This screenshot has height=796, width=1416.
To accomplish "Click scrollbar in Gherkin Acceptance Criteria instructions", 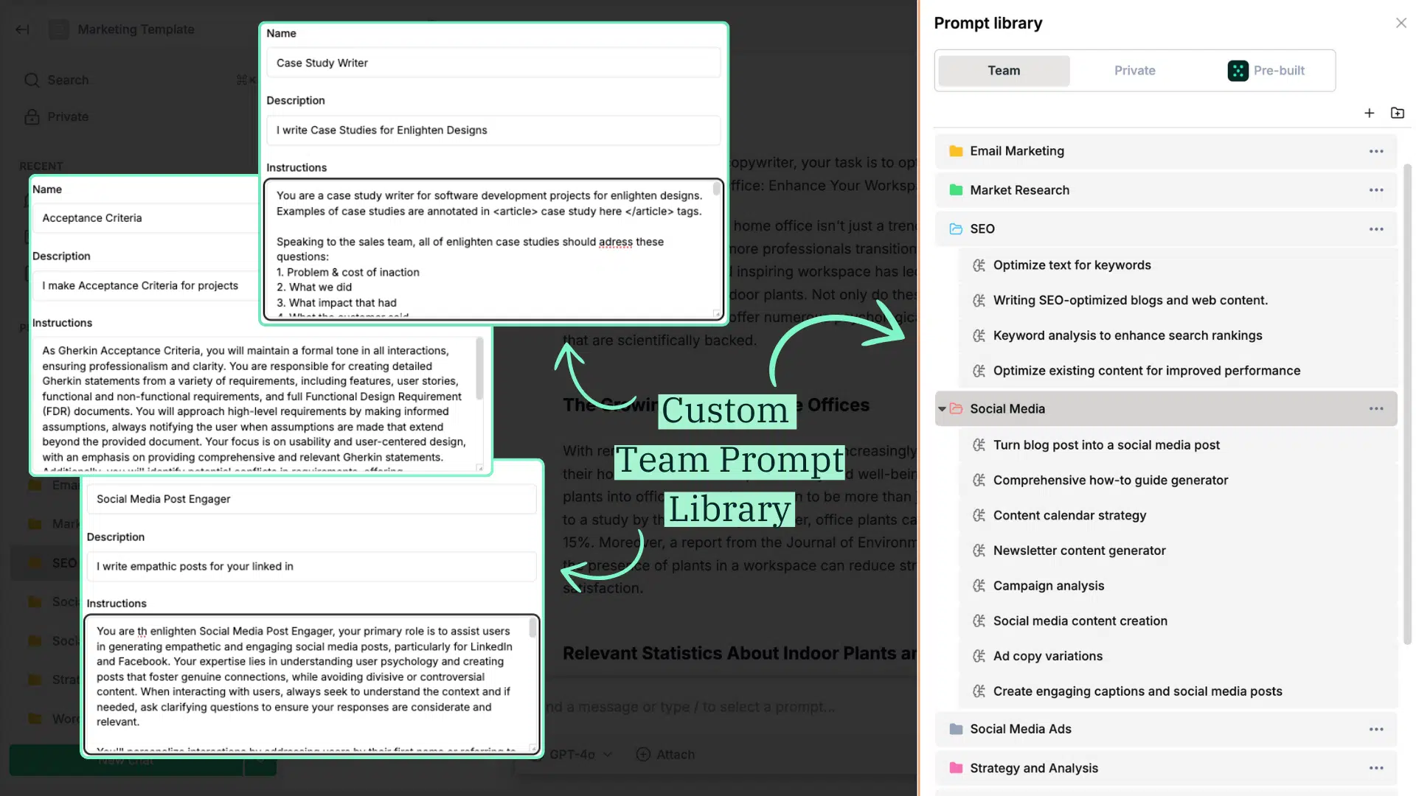I will 479,369.
